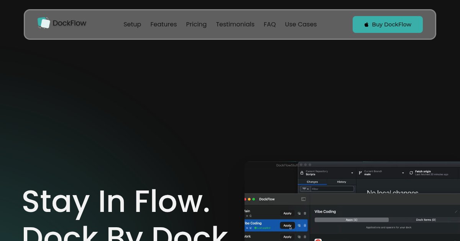
Task: Click the DockFlow window title text
Action: [267, 199]
